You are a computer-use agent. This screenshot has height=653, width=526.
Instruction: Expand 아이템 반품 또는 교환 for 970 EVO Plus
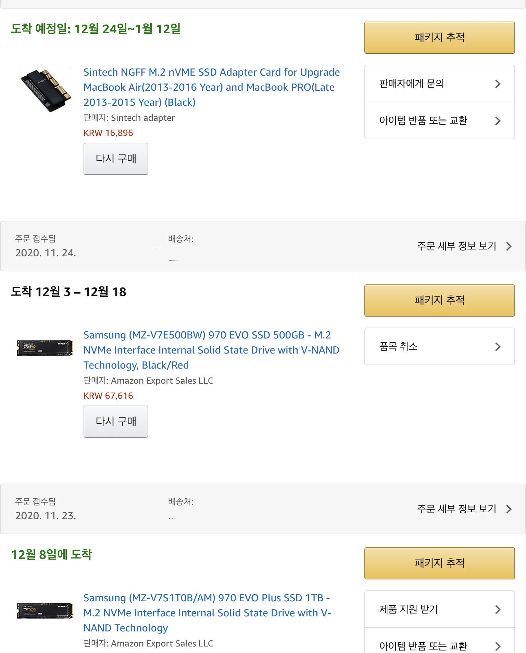point(439,645)
